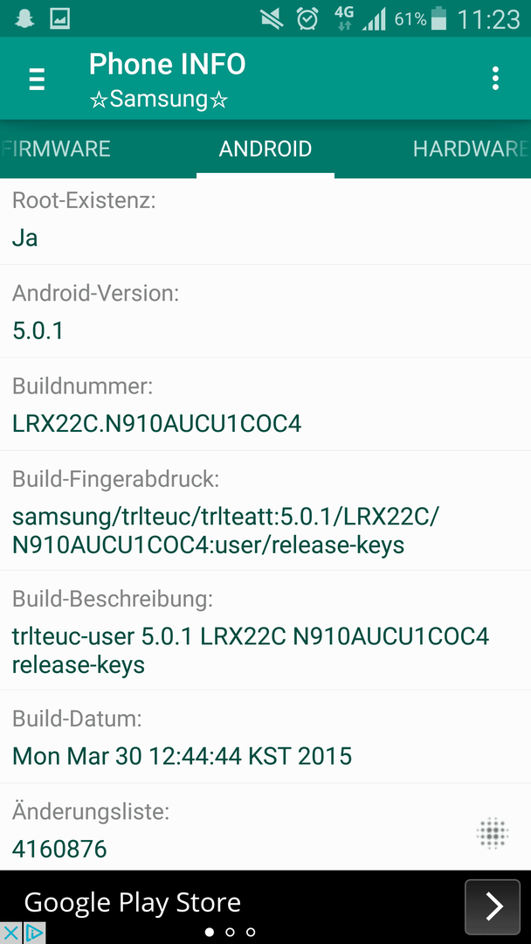Open the AdChoices info triangle icon
Screen dimensions: 531x944
point(34,934)
